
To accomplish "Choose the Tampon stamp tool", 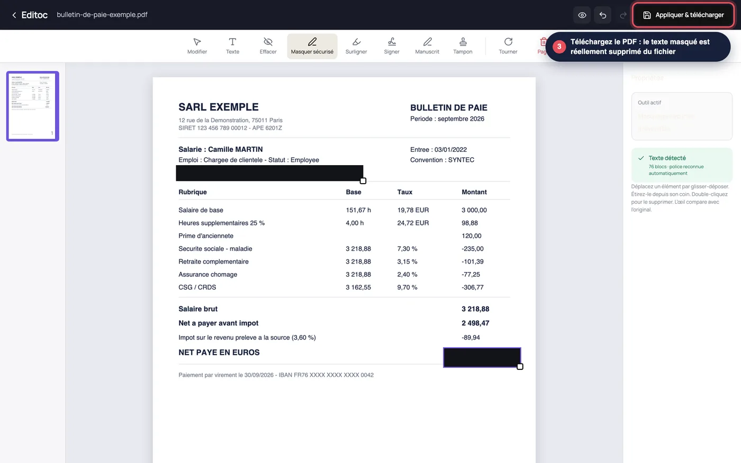I will point(463,46).
